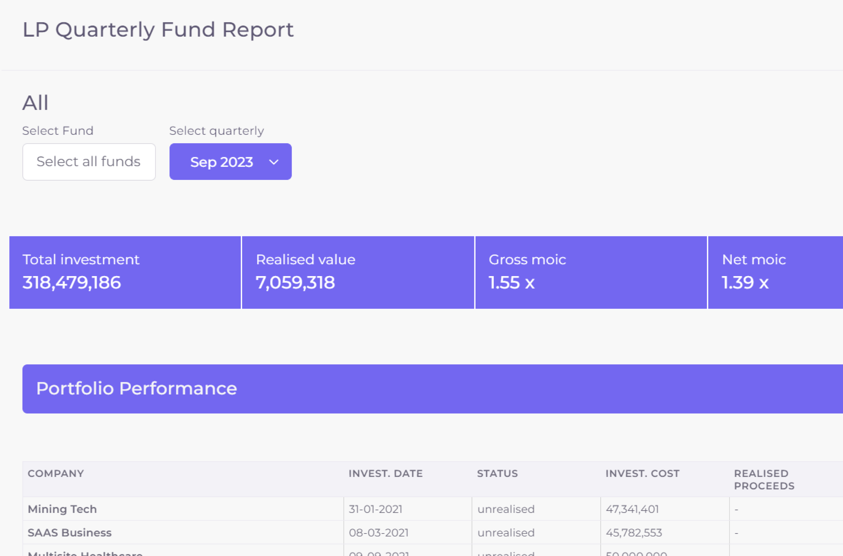Sort by the REALISED PROCEEDS column header

click(x=764, y=479)
